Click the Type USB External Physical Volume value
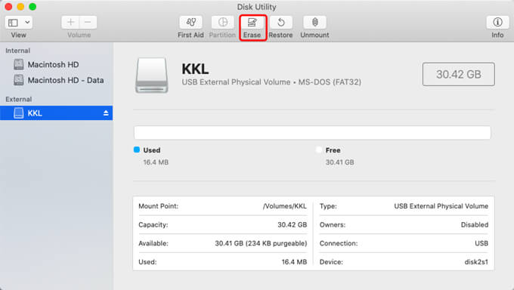This screenshot has height=290, width=514. [441, 206]
